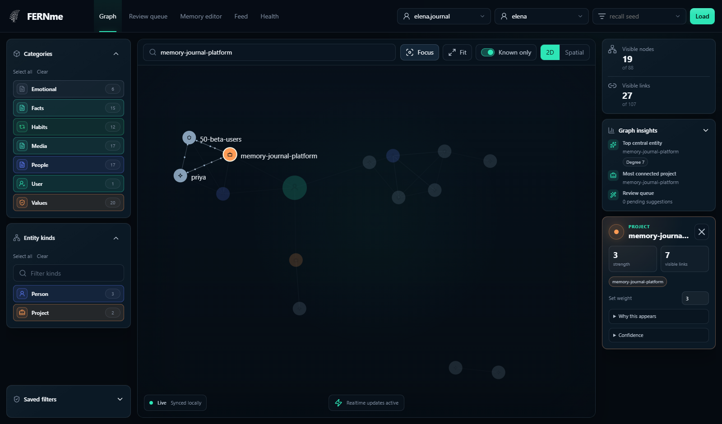Click the Most connected project briefcase icon
The width and height of the screenshot is (722, 424).
613,175
